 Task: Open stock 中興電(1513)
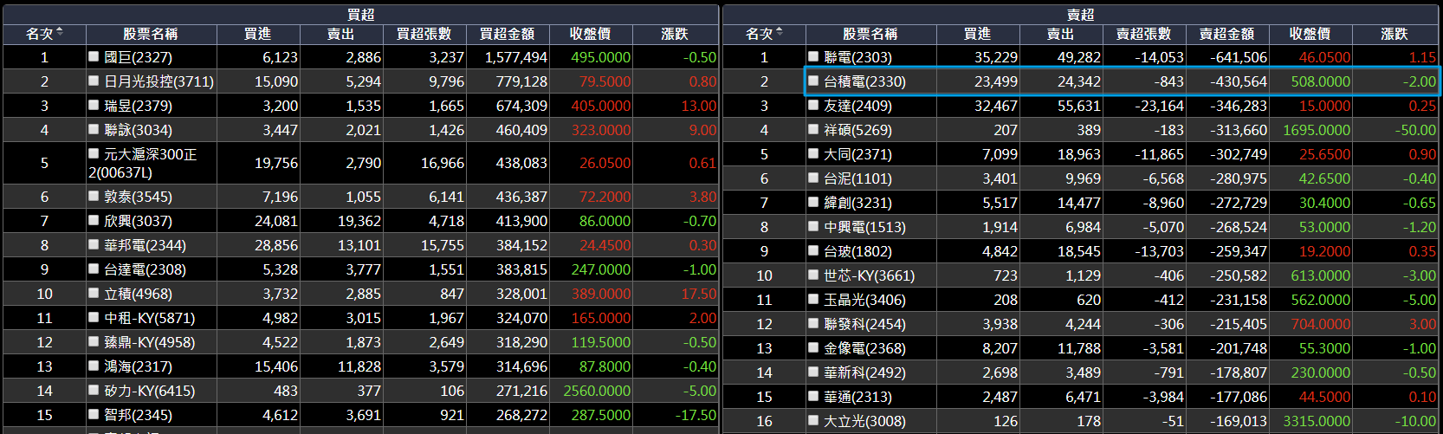pyautogui.click(x=864, y=227)
